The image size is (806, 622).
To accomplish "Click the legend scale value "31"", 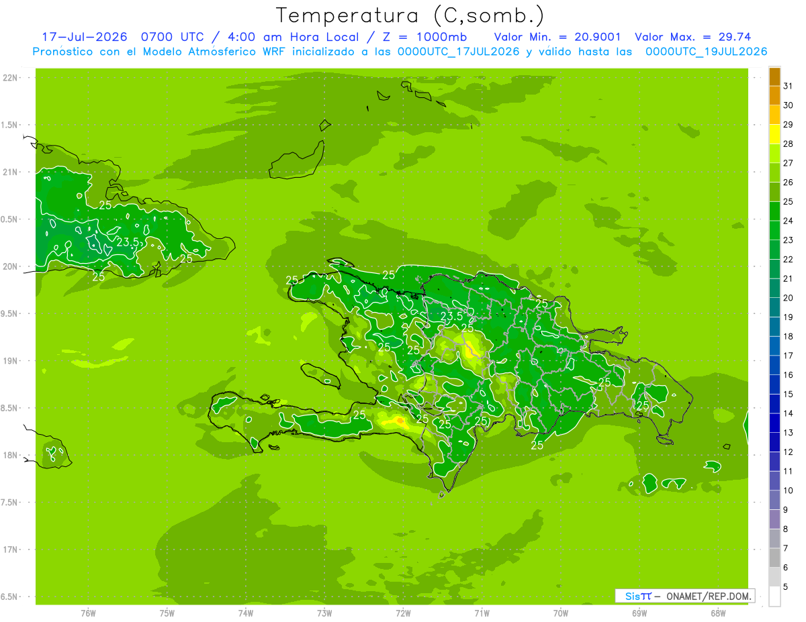I will 789,86.
